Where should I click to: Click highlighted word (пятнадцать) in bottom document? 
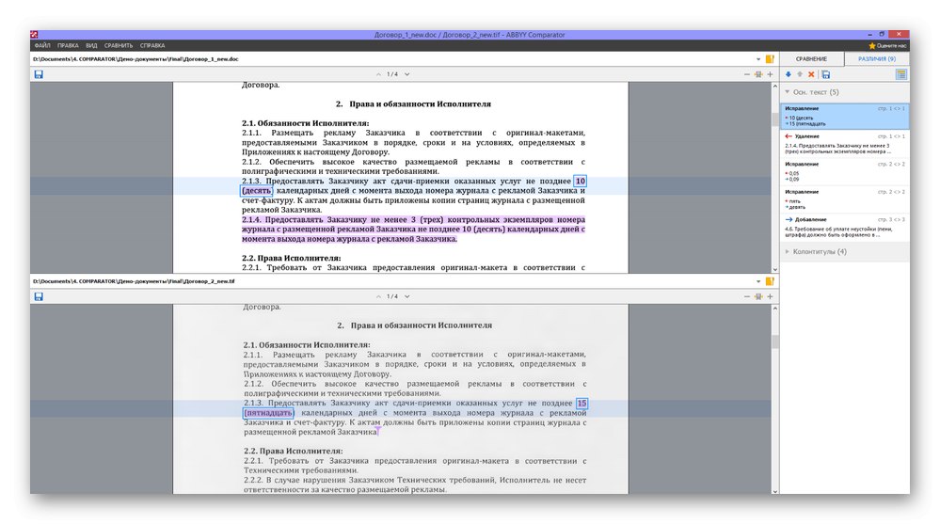pyautogui.click(x=268, y=412)
